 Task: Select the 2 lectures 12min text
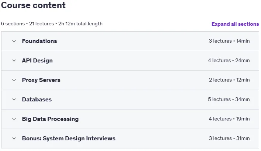click(229, 80)
